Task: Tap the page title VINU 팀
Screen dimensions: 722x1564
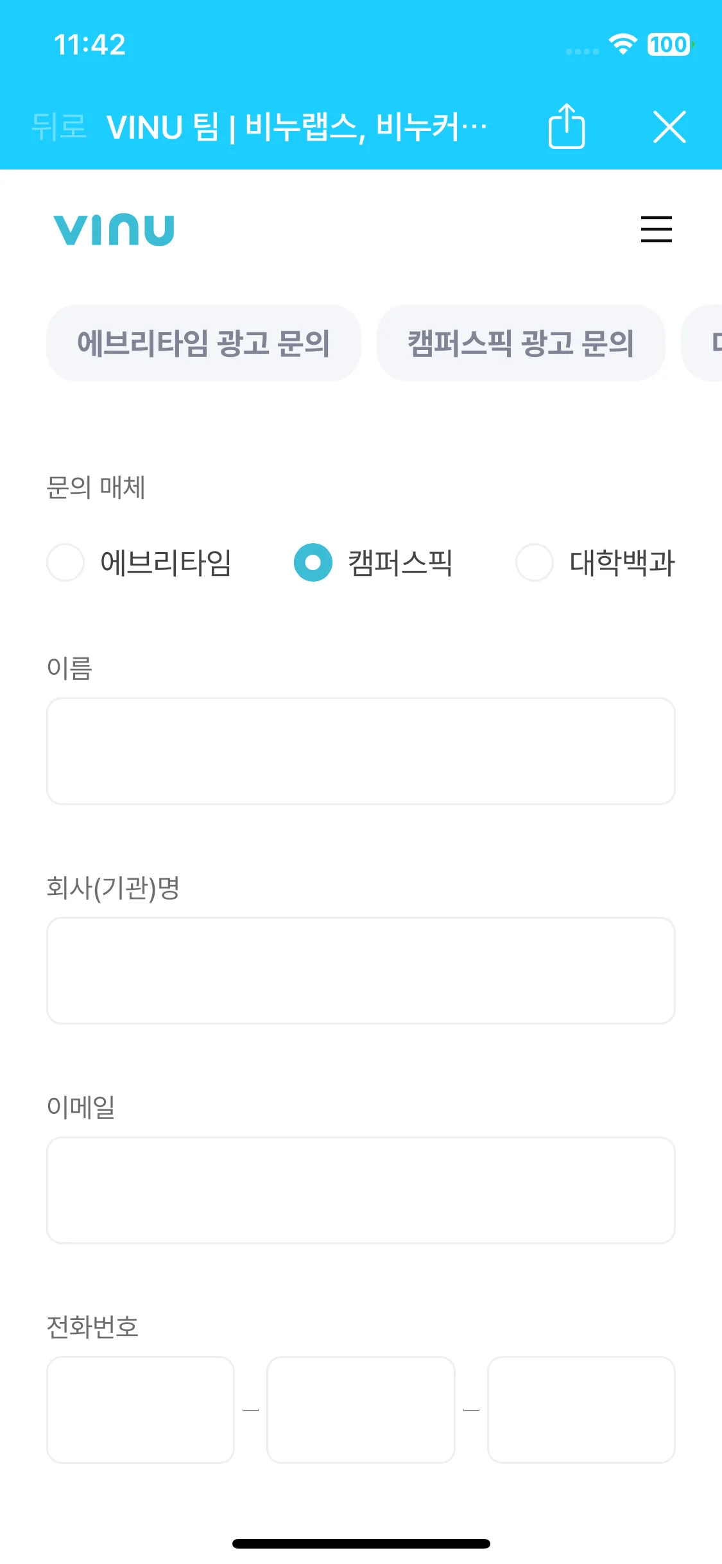Action: pos(163,126)
